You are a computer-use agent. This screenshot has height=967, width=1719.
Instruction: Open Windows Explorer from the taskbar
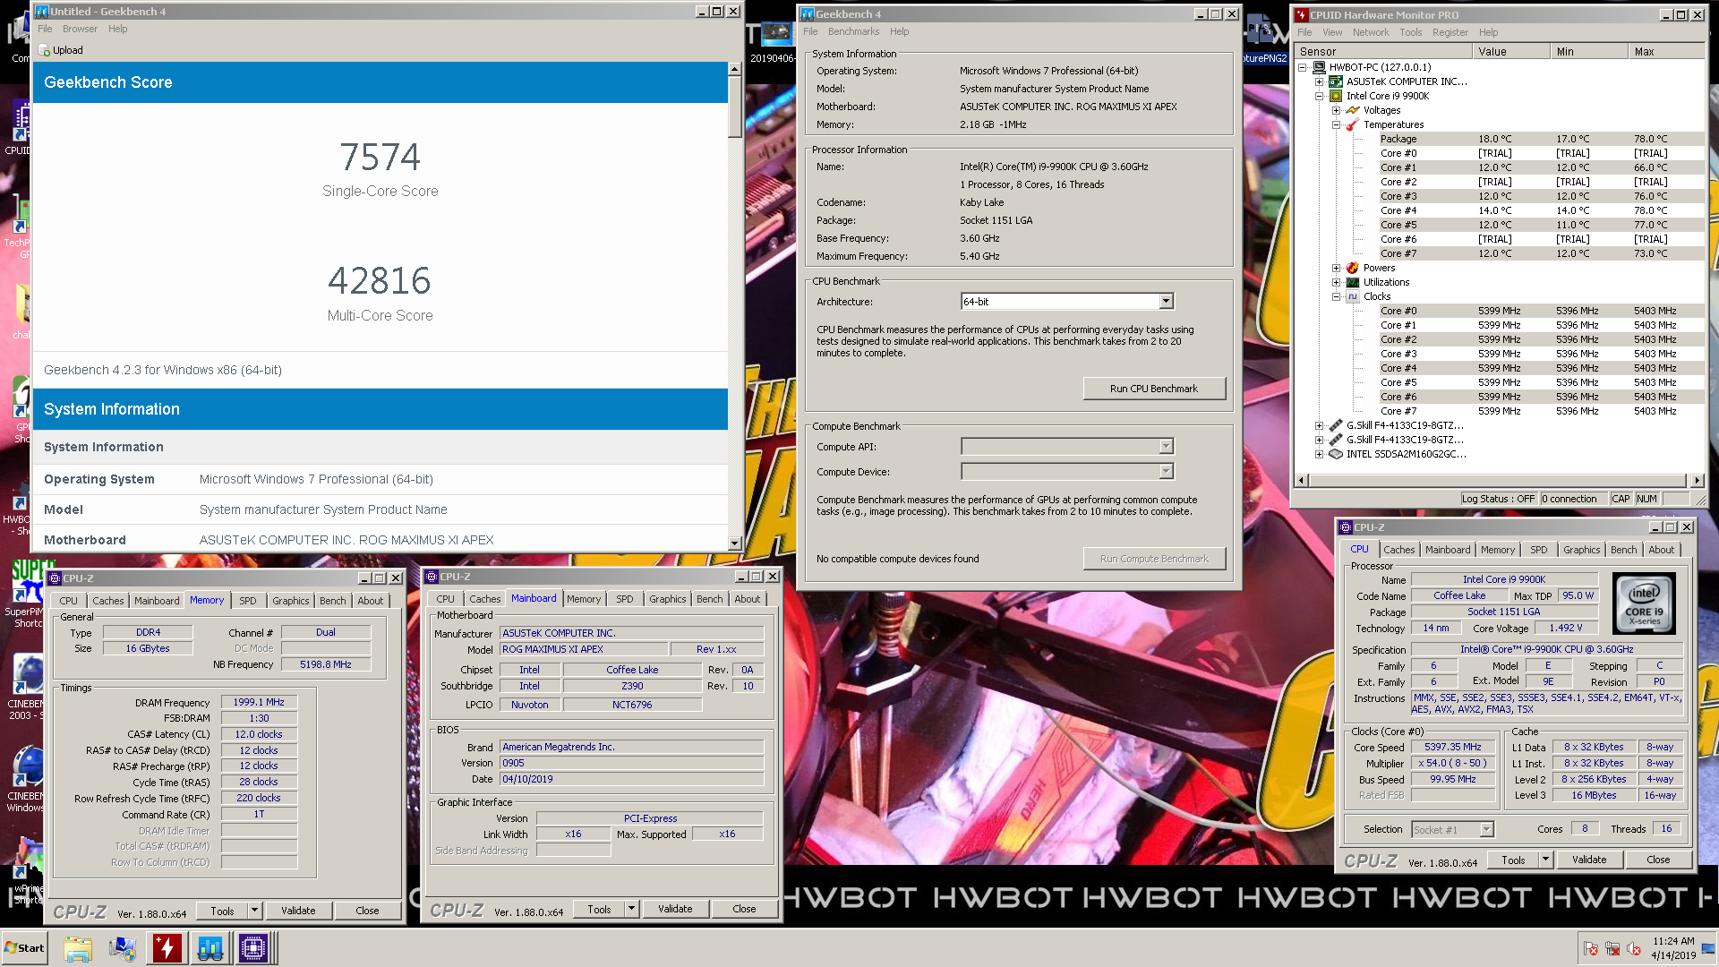[78, 948]
